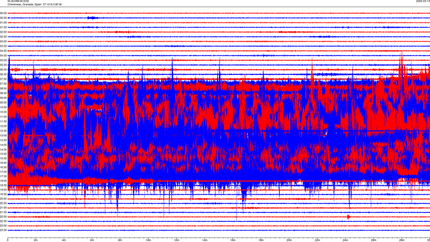Click the "07:00" time row label
Image resolution: width=430 pixels, height=242 pixels.
coord(3,79)
